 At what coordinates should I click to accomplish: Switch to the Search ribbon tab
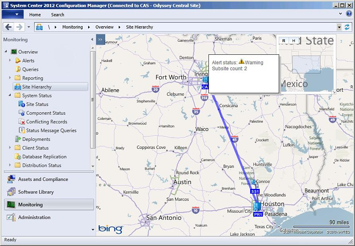tap(58, 15)
